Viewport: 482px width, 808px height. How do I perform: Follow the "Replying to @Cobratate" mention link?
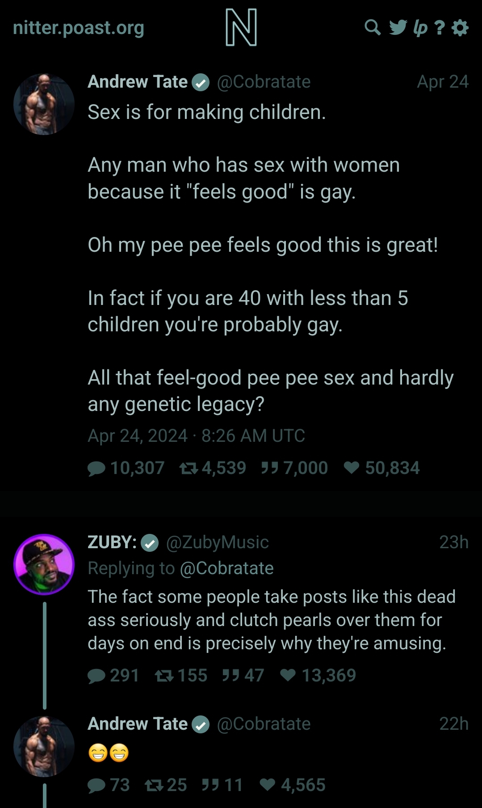[x=226, y=568]
